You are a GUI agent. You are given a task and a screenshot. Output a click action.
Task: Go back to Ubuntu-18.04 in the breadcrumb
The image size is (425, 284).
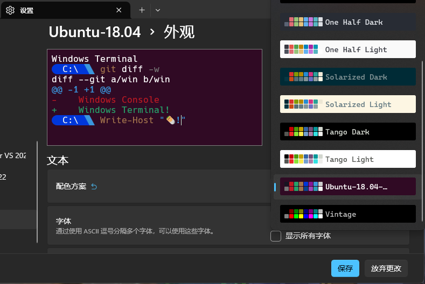(x=95, y=32)
